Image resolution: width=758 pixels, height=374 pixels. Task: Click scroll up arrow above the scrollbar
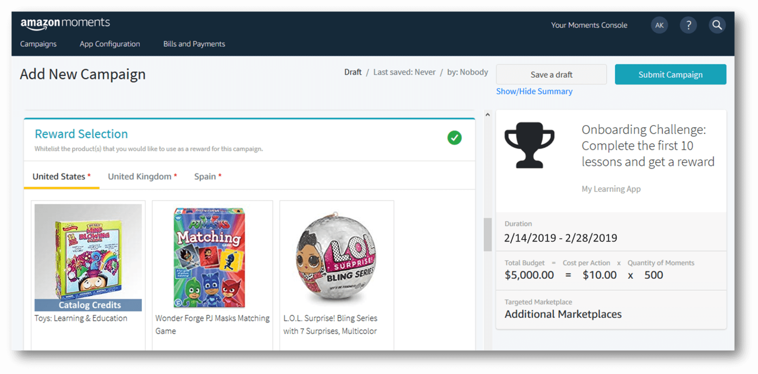[x=488, y=115]
